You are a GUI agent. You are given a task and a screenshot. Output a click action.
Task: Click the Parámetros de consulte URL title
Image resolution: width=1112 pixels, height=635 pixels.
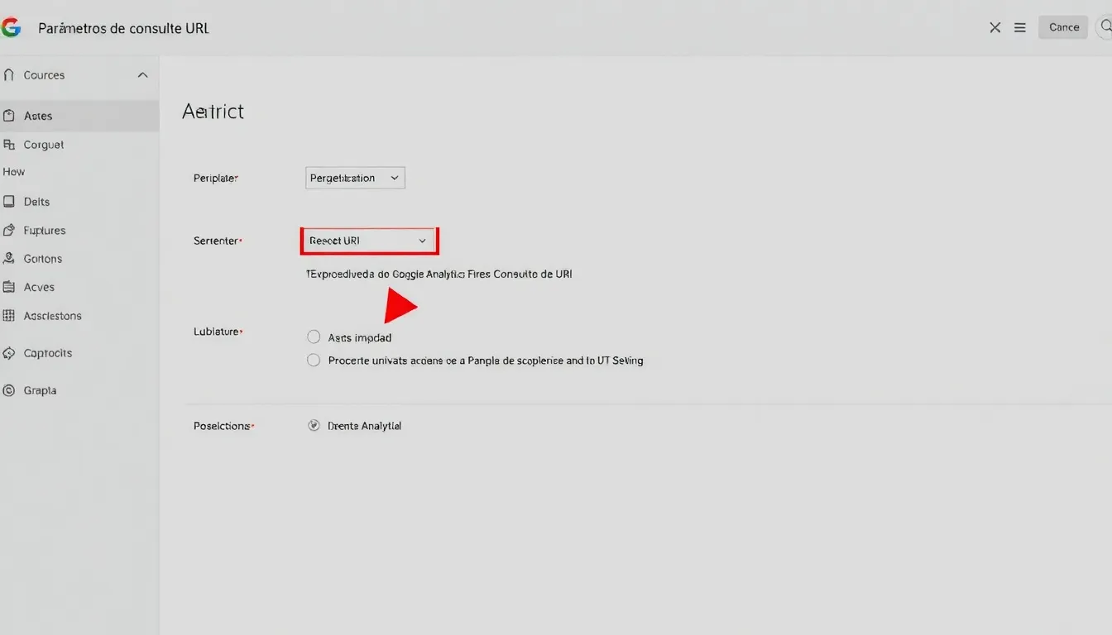tap(123, 28)
